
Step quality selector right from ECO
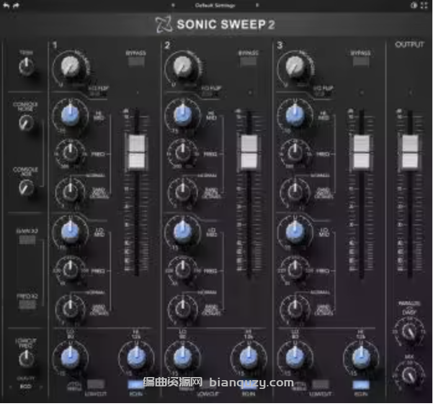(42, 387)
